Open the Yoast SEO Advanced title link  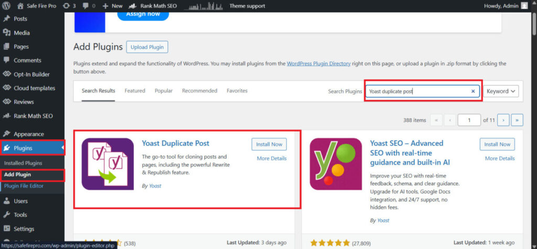point(410,153)
